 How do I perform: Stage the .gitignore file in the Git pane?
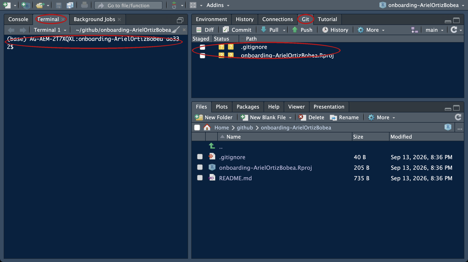[x=202, y=47]
